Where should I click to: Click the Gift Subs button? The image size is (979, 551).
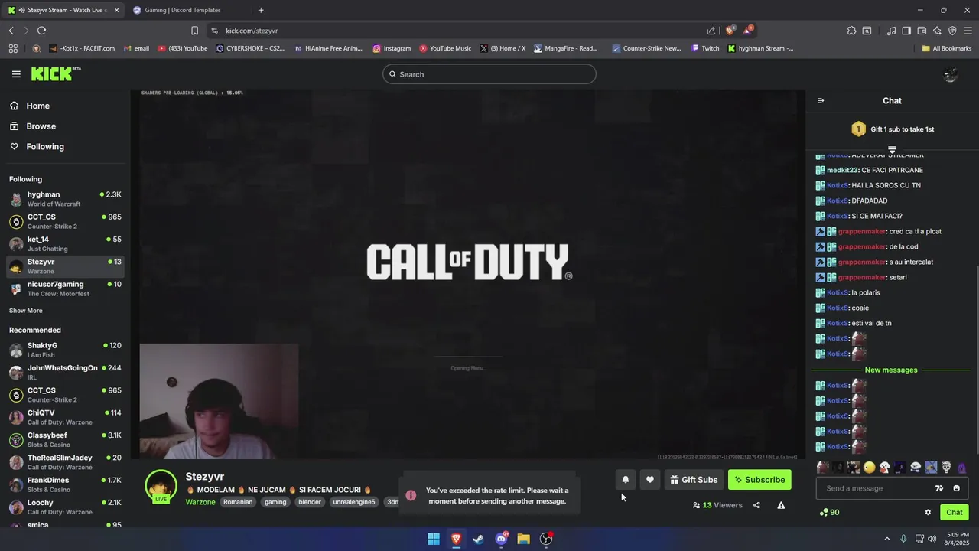(x=694, y=480)
